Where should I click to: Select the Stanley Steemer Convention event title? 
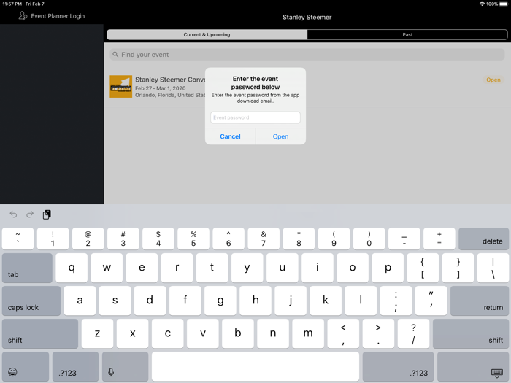(x=170, y=80)
